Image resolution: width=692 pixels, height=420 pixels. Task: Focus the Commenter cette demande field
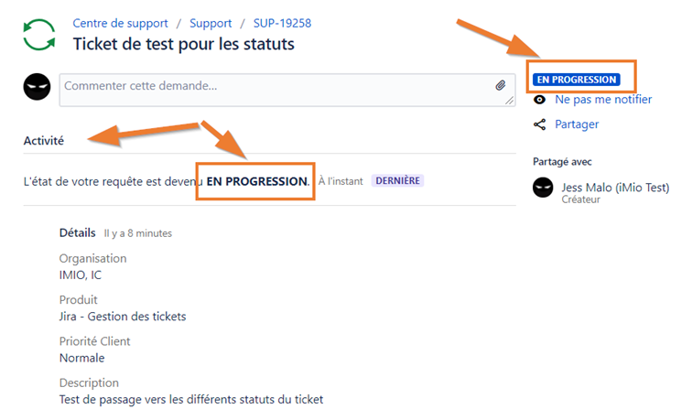coord(287,90)
